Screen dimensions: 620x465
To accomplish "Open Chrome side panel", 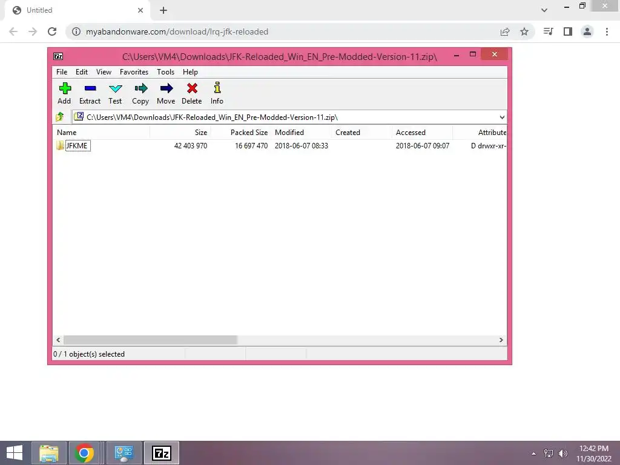I will click(x=568, y=31).
